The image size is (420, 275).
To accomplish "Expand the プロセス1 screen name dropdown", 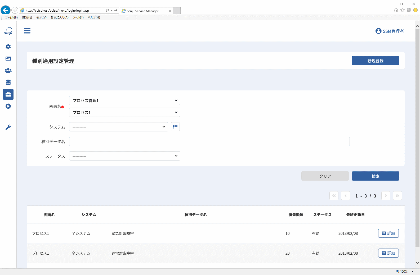I will tap(125, 112).
